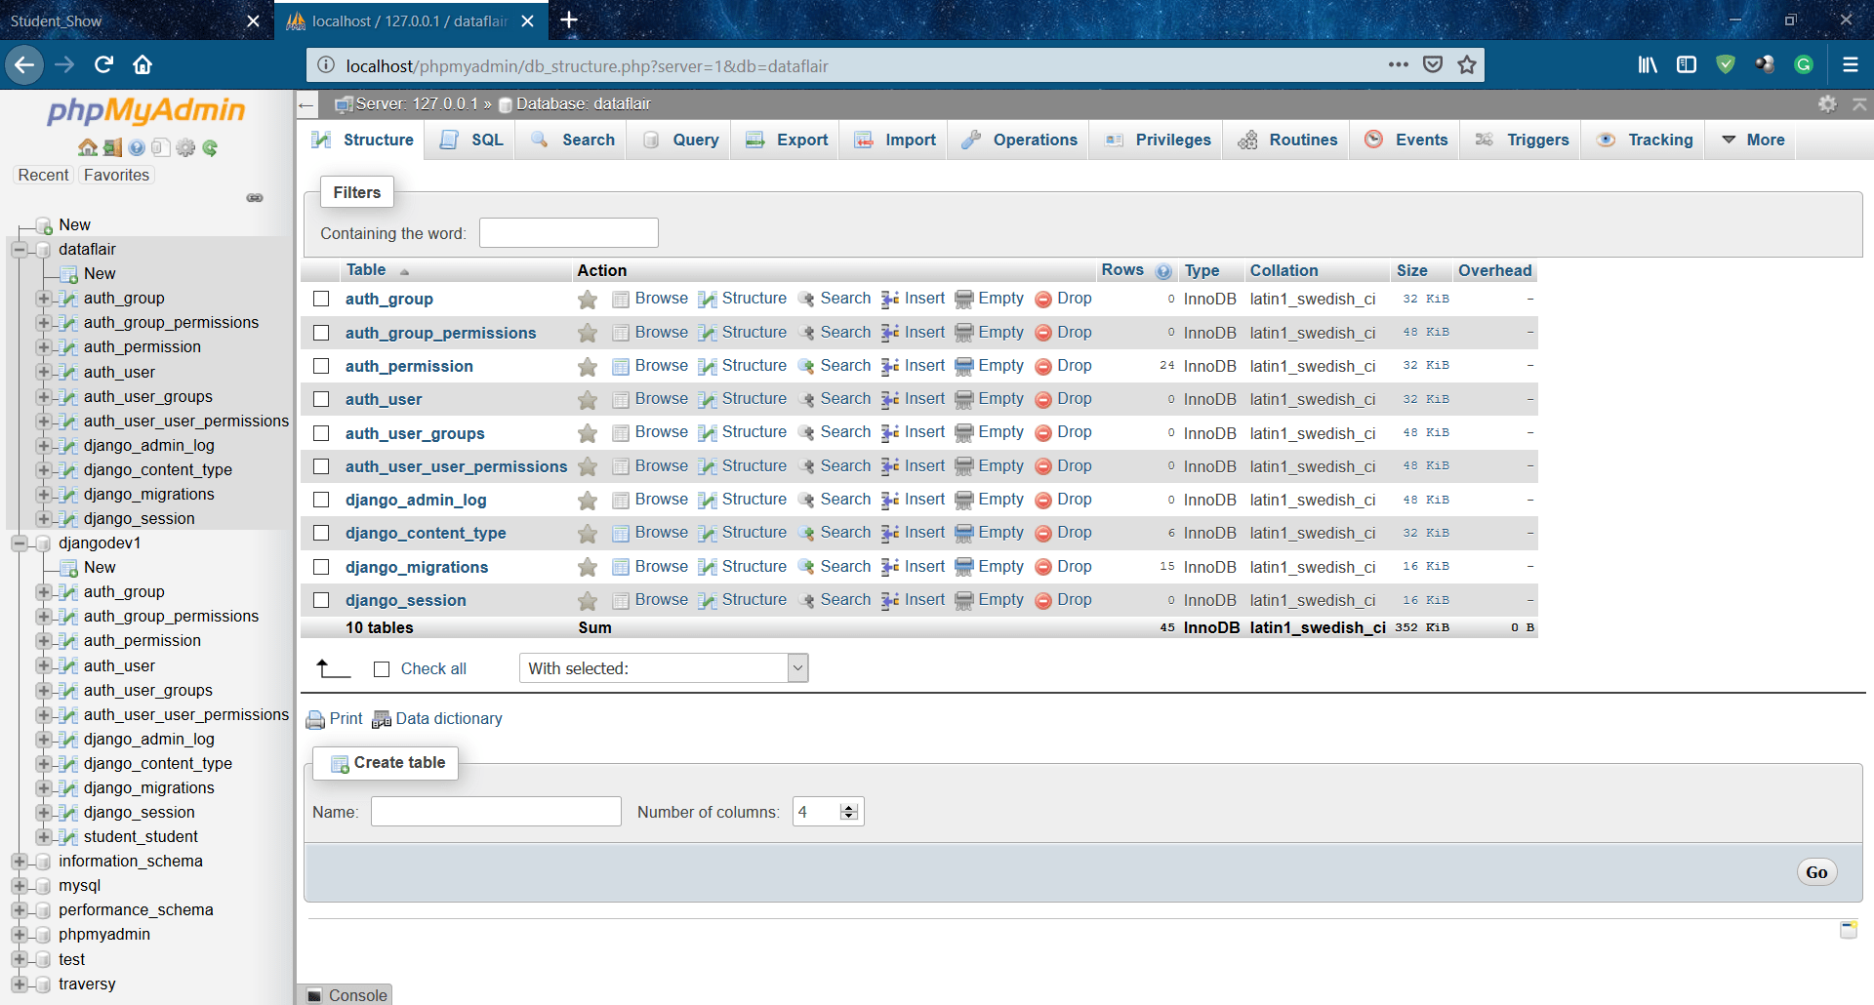Check the auth_group row checkbox
1874x1005 pixels.
coord(321,299)
